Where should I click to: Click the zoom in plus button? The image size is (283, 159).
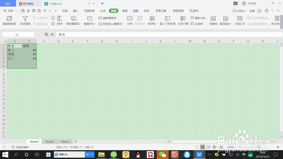pyautogui.click(x=278, y=147)
